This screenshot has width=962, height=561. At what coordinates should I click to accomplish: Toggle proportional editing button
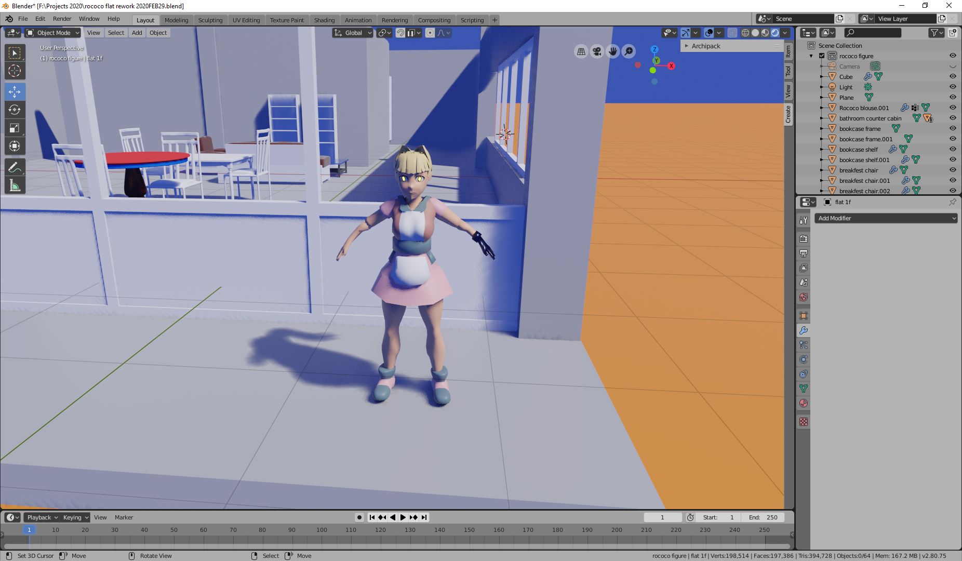[430, 33]
